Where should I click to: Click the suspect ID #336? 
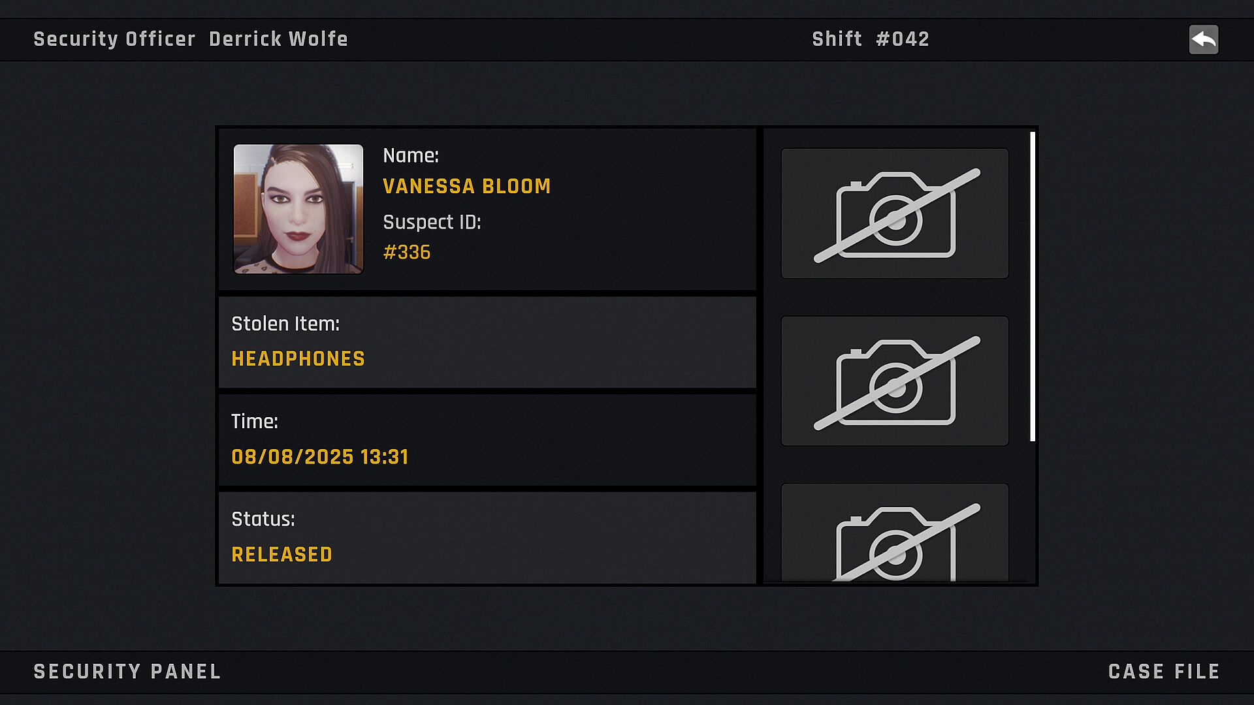(406, 253)
